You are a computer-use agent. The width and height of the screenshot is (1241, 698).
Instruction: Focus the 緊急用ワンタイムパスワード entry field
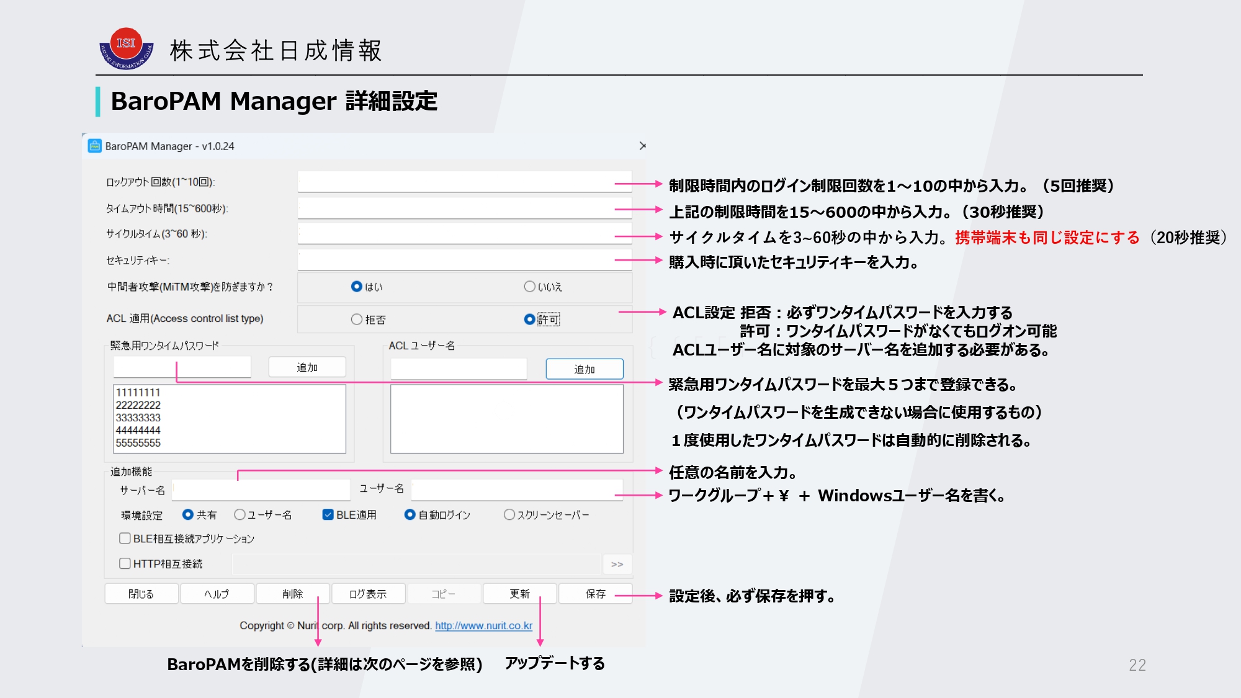(182, 367)
